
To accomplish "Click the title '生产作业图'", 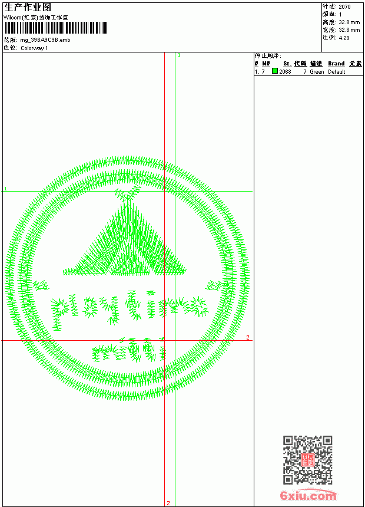I will (28, 7).
